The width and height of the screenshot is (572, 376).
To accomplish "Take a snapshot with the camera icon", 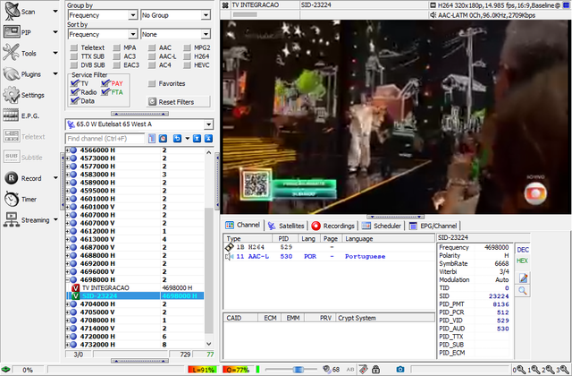I will click(x=400, y=370).
